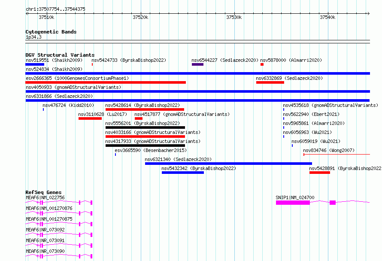Click the chr1:37507754..37544375 region label
The width and height of the screenshot is (382, 261).
(x=55, y=9)
